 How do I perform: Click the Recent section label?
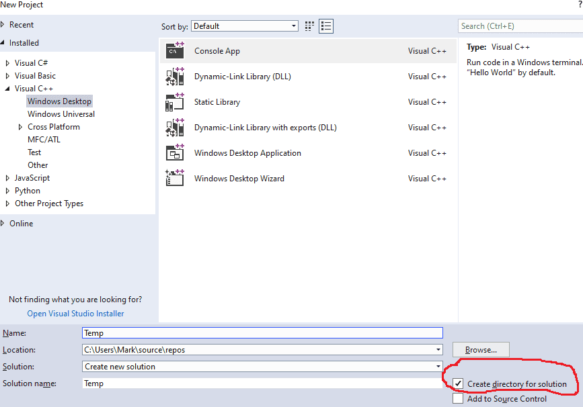[x=22, y=24]
